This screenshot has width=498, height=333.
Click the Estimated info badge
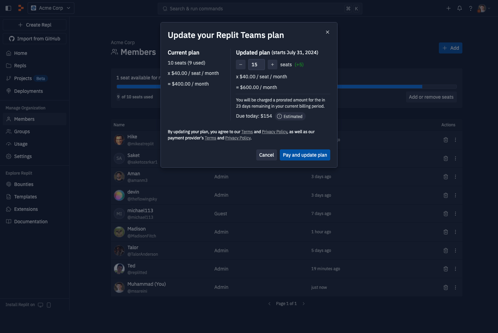290,116
